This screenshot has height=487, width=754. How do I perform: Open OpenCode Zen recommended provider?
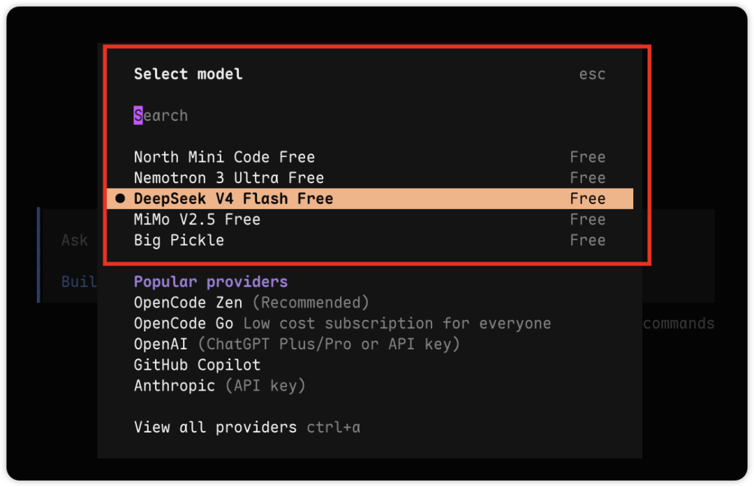(x=251, y=303)
